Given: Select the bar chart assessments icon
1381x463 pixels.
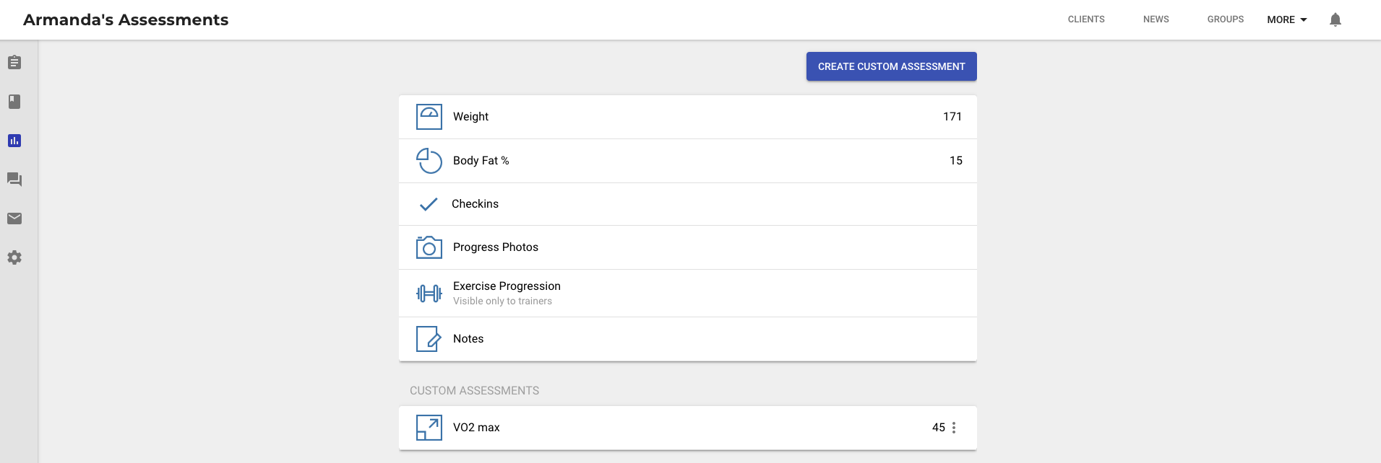Looking at the screenshot, I should [x=14, y=141].
